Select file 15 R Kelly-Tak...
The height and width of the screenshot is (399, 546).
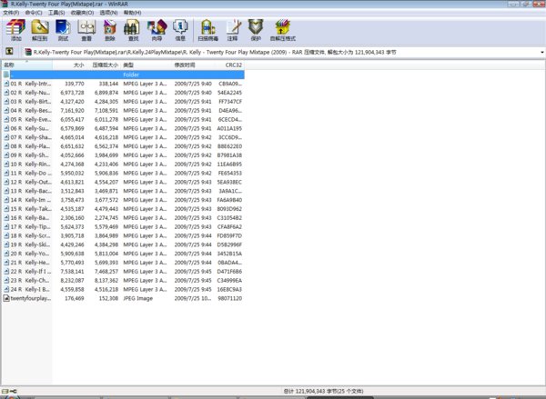(31, 209)
